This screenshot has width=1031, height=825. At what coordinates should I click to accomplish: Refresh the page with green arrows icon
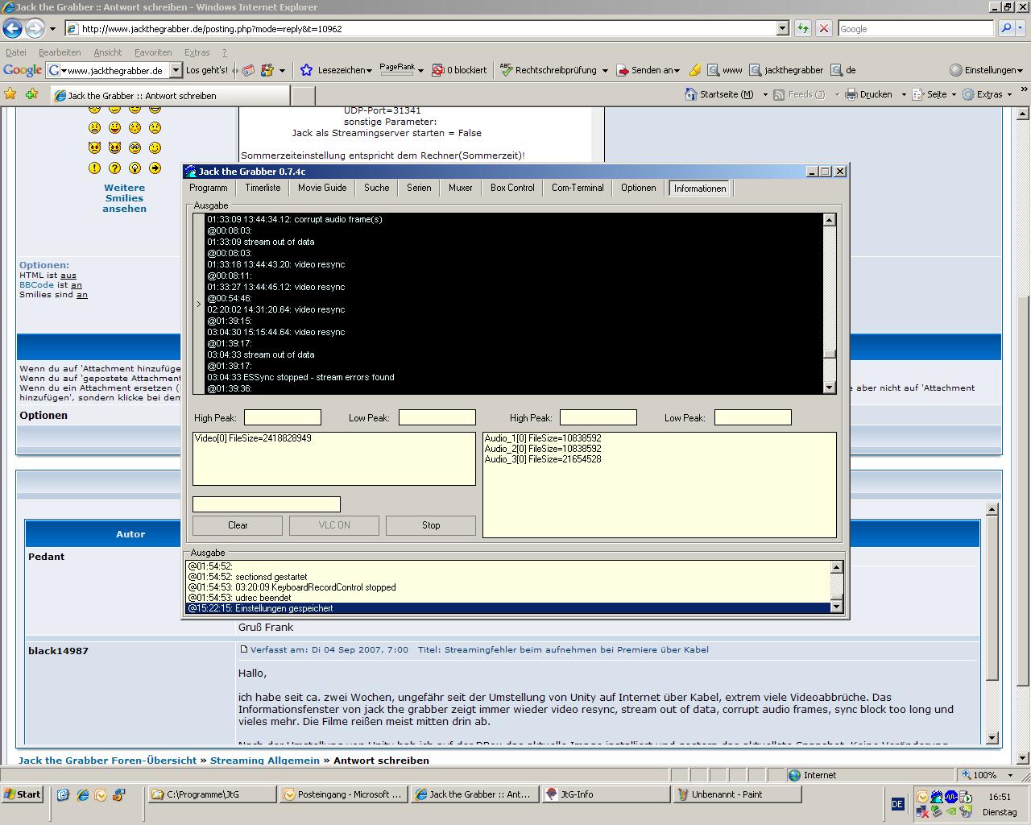803,28
